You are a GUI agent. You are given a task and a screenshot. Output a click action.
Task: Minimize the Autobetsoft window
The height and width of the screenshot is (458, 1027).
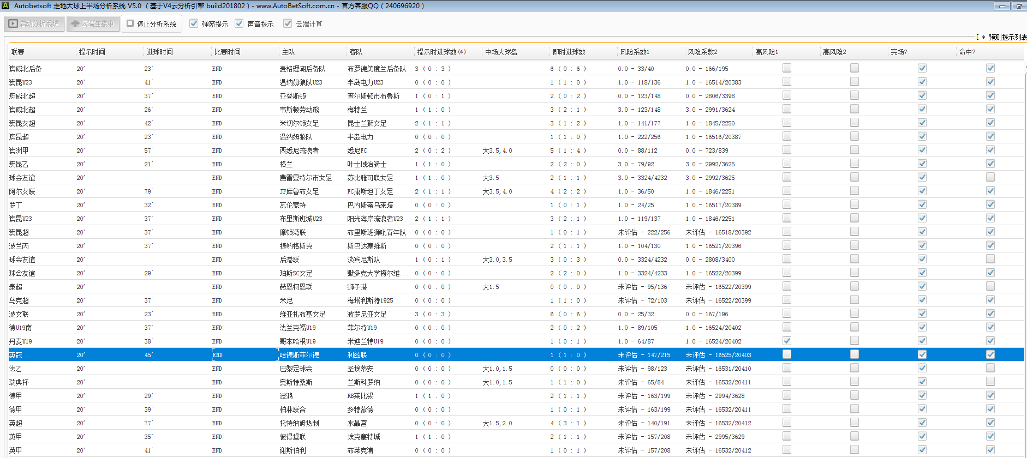[1001, 6]
